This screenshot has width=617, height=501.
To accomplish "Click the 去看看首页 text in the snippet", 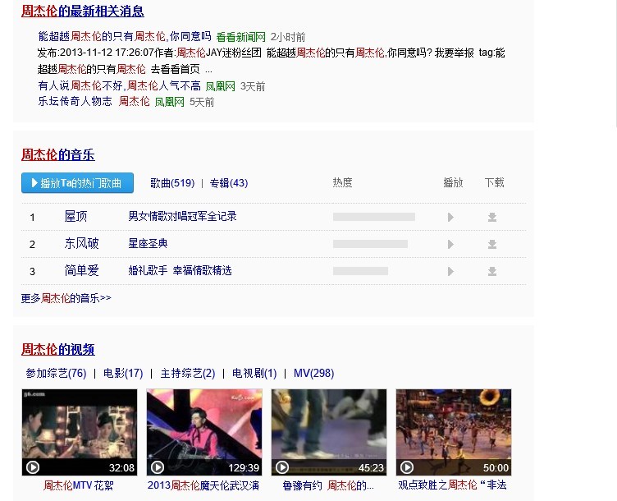I will [176, 69].
